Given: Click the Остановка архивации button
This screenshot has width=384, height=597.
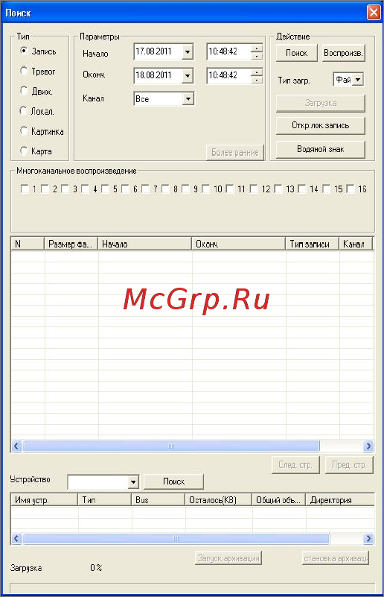Looking at the screenshot, I should point(336,558).
